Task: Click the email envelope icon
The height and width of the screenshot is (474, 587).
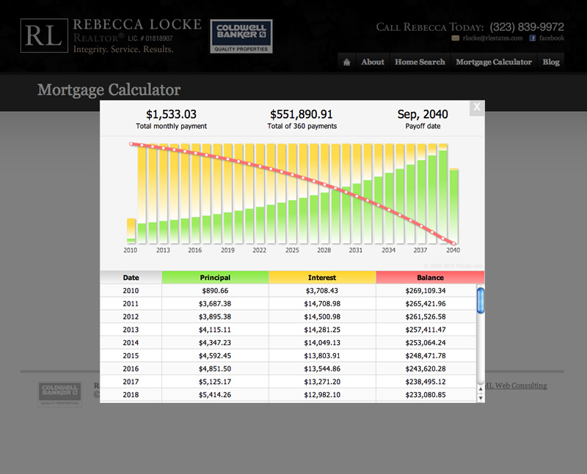Action: [455, 38]
